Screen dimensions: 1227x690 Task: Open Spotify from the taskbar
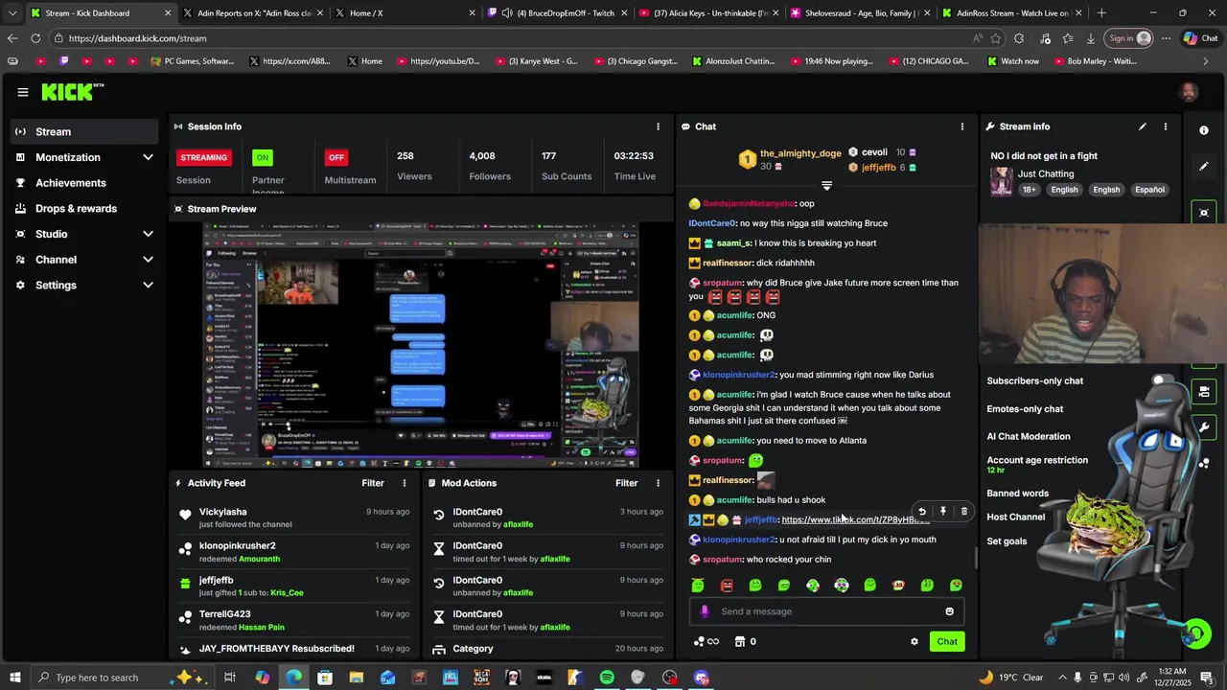[607, 678]
